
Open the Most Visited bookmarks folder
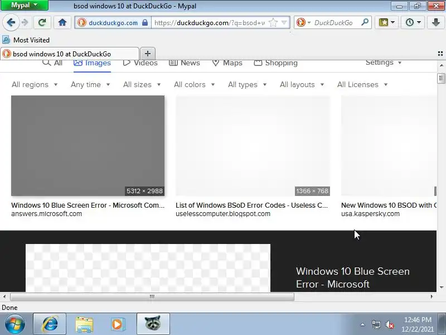pos(26,40)
